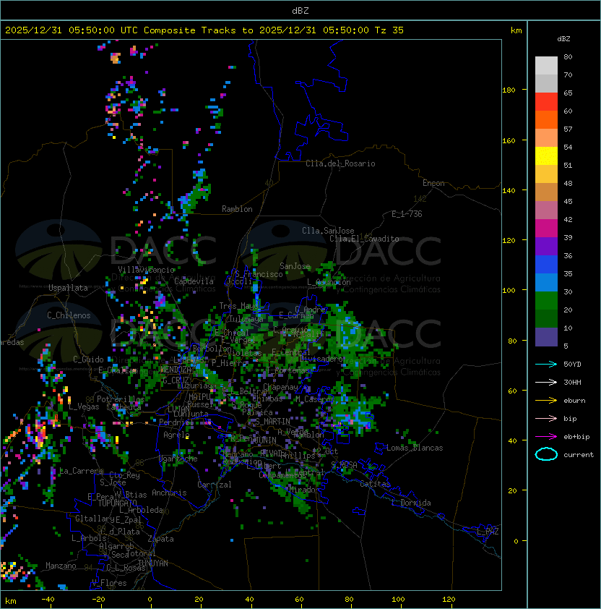Click the Zapata map label
The height and width of the screenshot is (609, 601).
[x=160, y=539]
